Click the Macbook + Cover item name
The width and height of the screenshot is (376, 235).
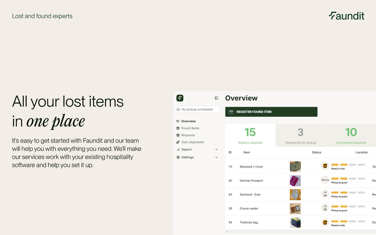251,167
